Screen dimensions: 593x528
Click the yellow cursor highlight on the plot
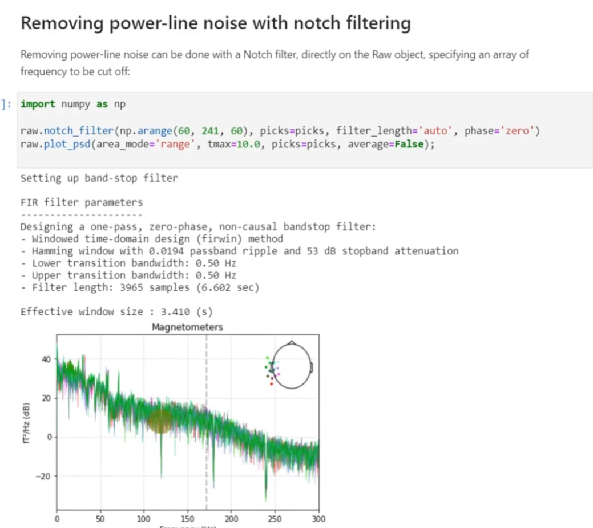pos(160,421)
